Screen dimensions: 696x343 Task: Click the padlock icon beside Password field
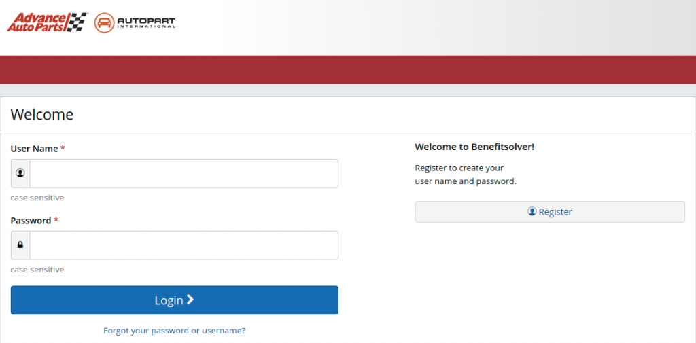point(20,245)
